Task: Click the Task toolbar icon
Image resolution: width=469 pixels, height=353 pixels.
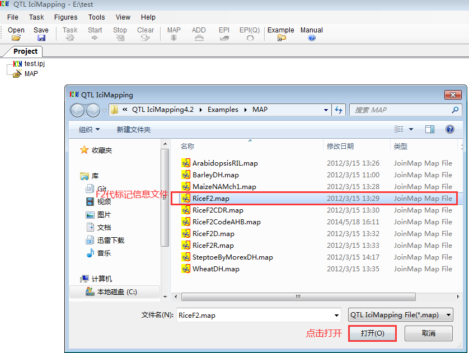Action: tap(70, 34)
